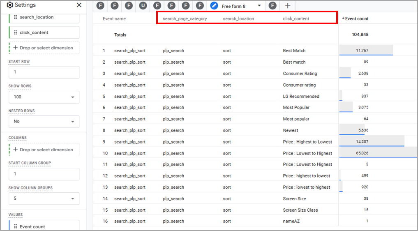The height and width of the screenshot is (231, 418).
Task: Click the sort arrow beside Event count header
Action: click(x=343, y=18)
